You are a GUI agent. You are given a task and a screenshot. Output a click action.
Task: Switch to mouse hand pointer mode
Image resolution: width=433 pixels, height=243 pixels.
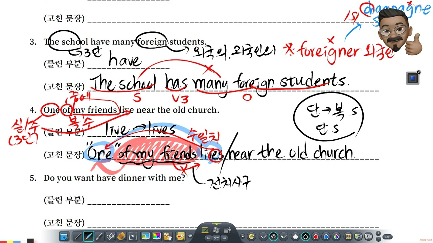click(x=168, y=236)
